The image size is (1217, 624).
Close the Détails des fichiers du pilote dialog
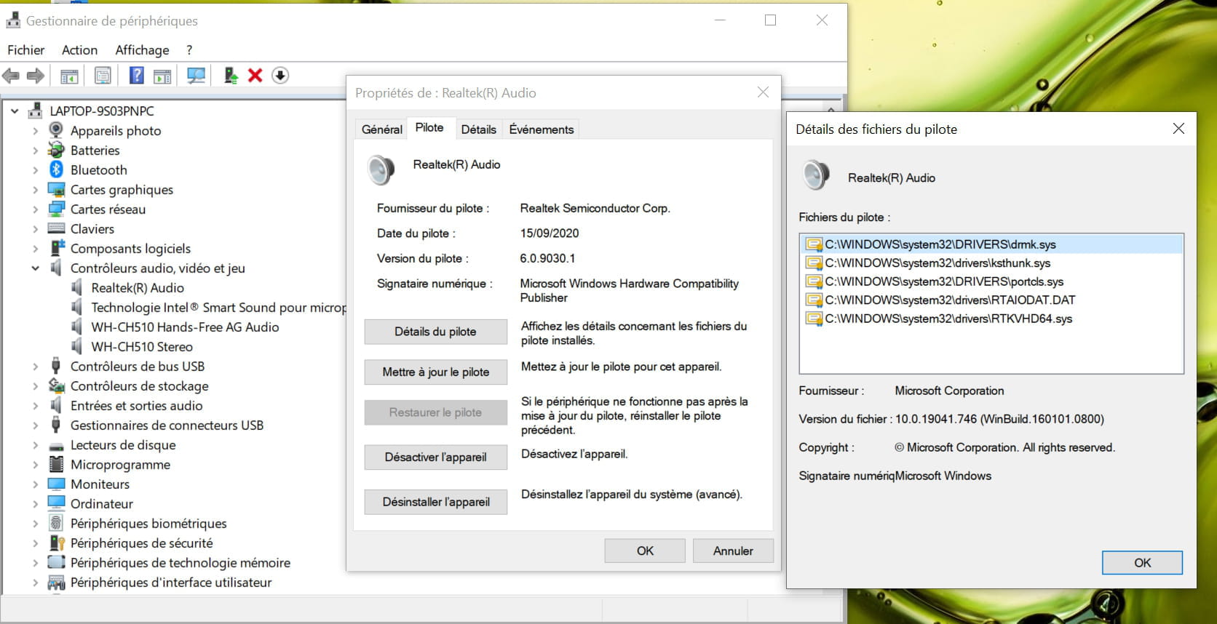point(1178,129)
